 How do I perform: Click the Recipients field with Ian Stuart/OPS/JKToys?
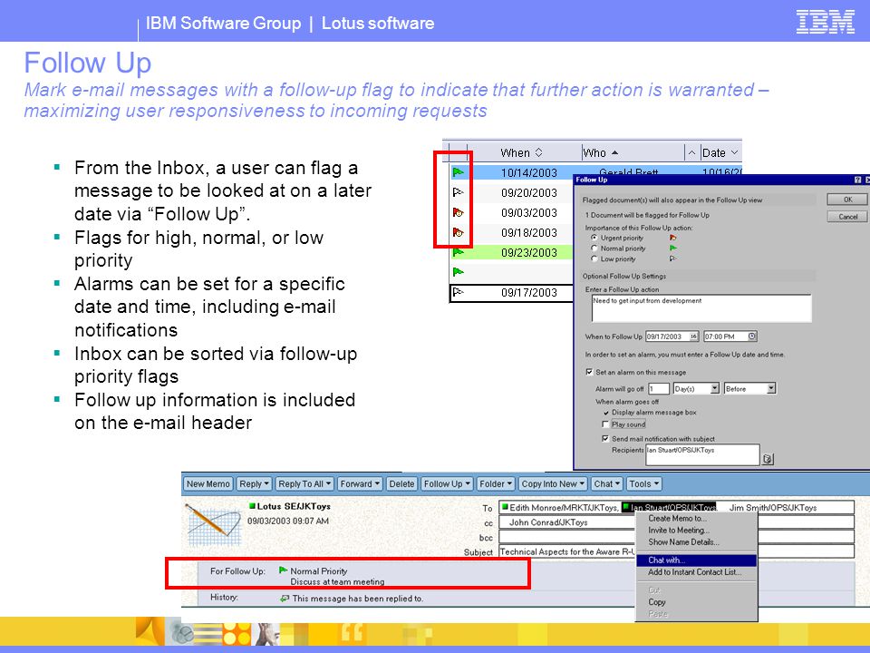(701, 455)
